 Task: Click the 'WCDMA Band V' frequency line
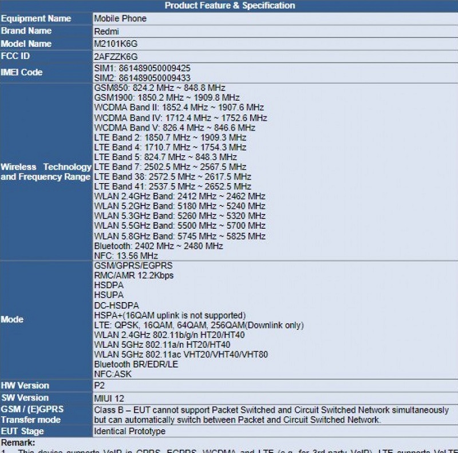tap(175, 128)
